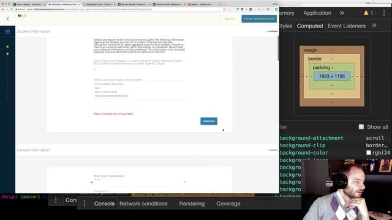Open the drawer three-dot menu beside Console

(85, 204)
